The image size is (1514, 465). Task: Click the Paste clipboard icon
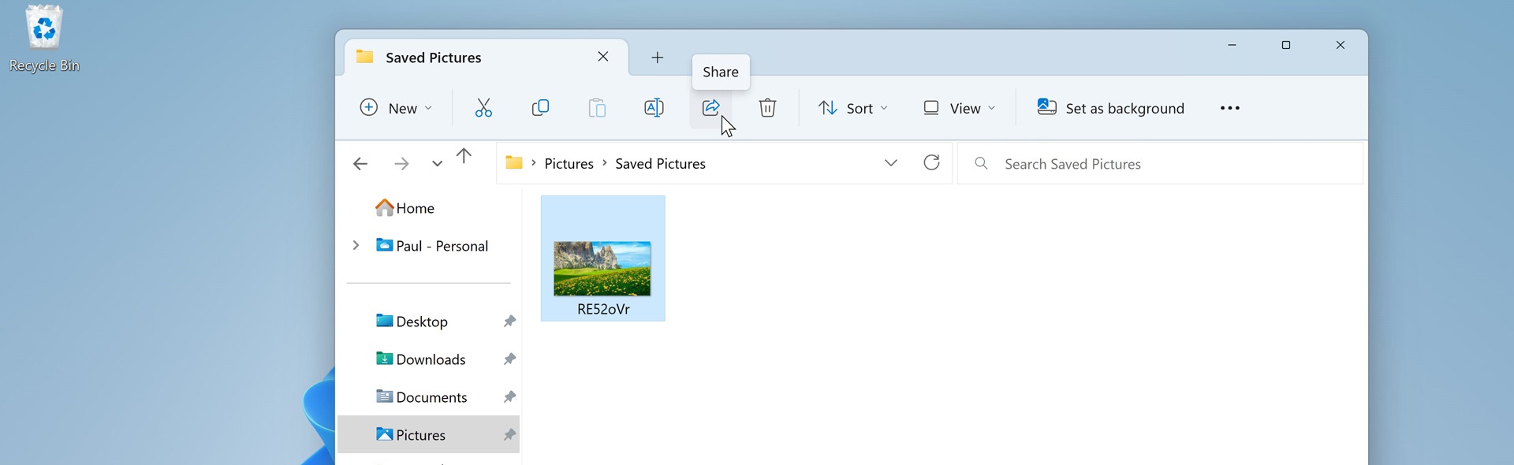coord(597,108)
